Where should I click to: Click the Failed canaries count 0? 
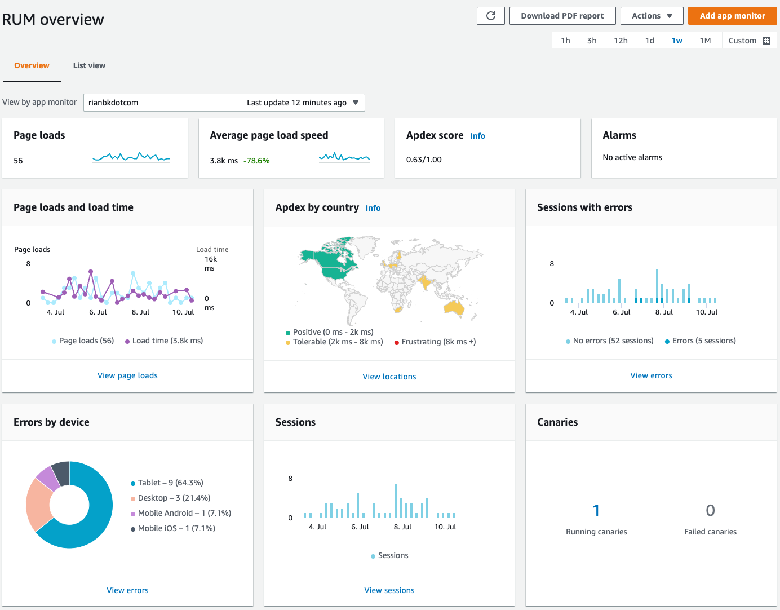pyautogui.click(x=710, y=510)
